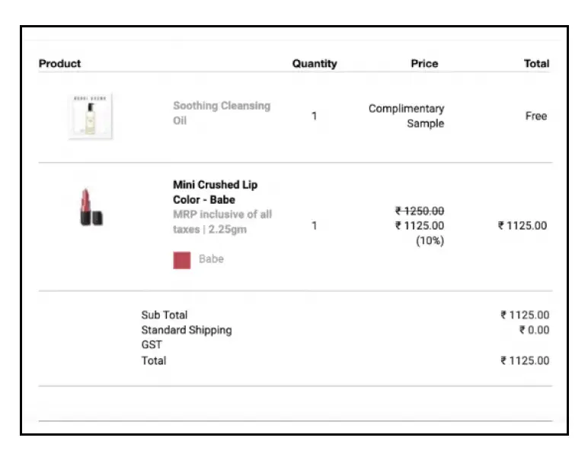The width and height of the screenshot is (588, 460).
Task: Click the GST label
Action: pyautogui.click(x=152, y=344)
